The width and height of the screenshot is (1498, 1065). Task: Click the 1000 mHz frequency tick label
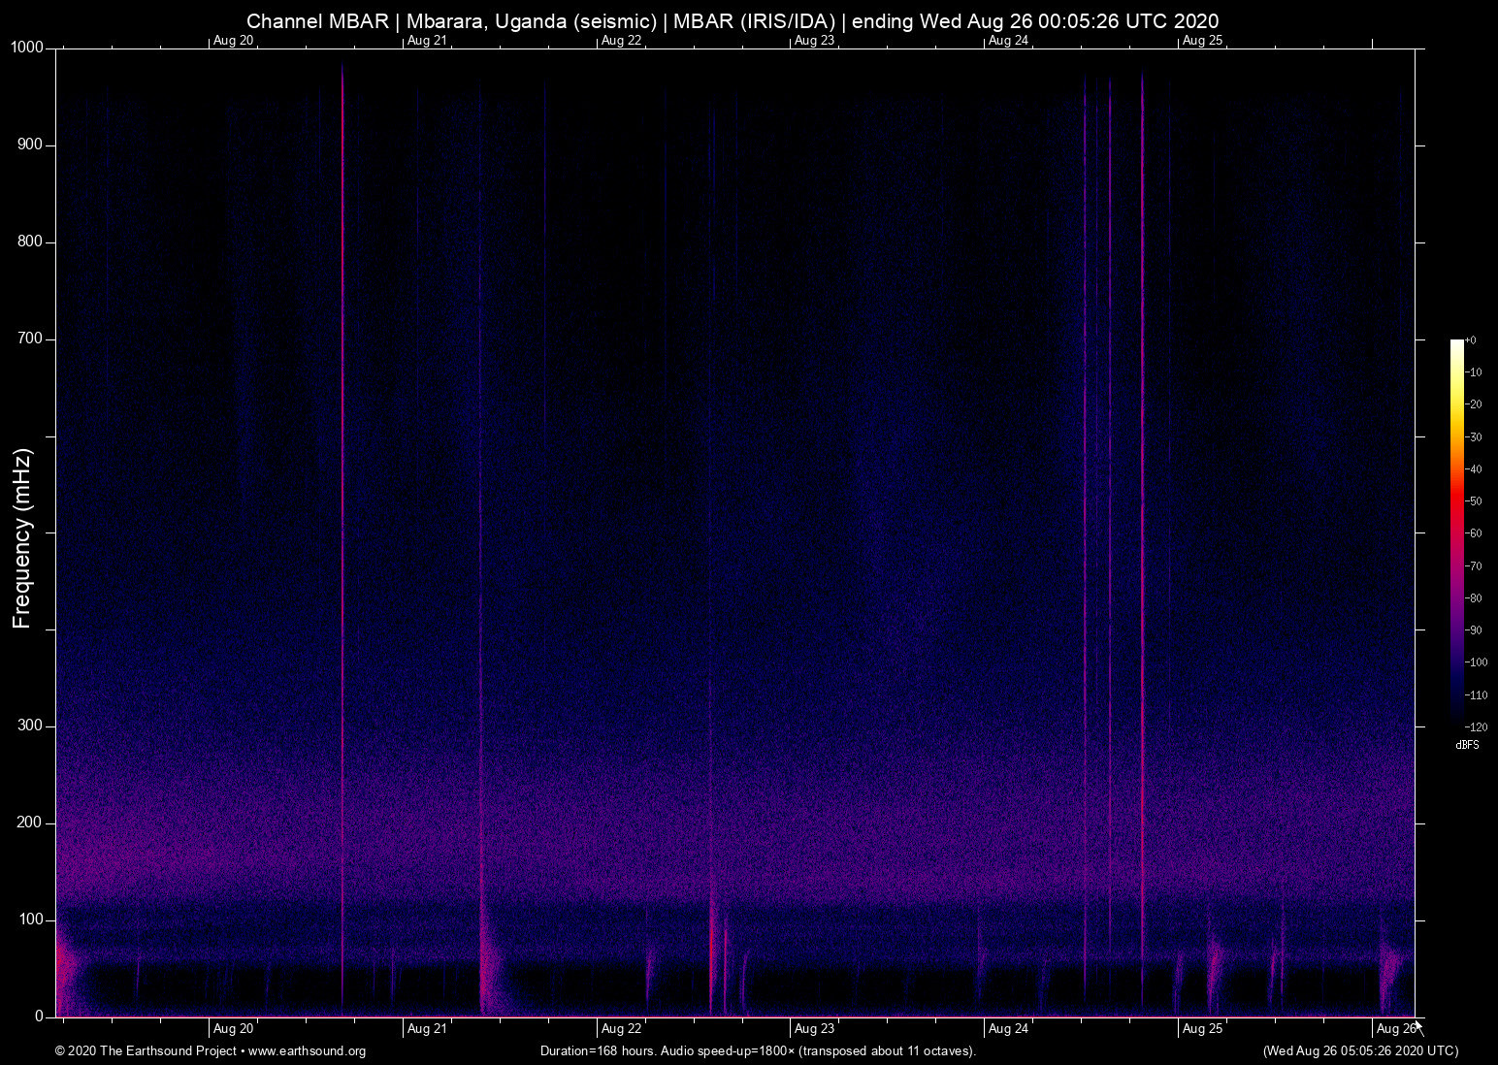click(x=26, y=48)
